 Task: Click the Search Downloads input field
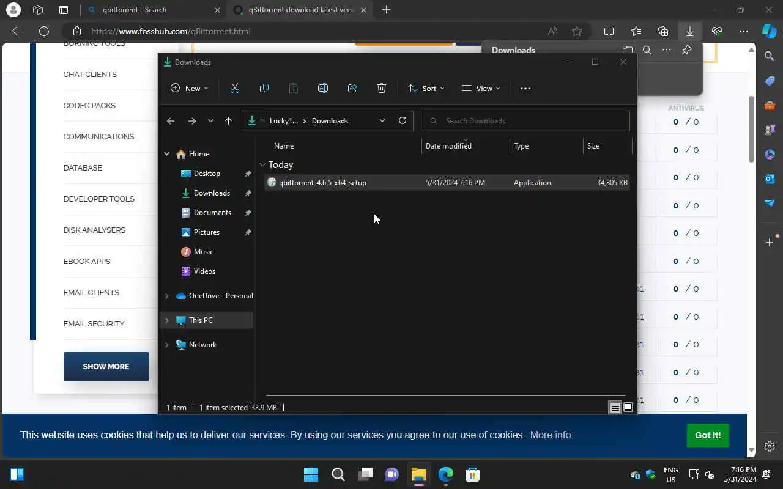click(x=525, y=121)
